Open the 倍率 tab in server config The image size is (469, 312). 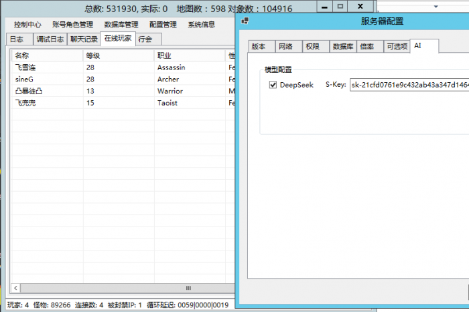tap(370, 47)
